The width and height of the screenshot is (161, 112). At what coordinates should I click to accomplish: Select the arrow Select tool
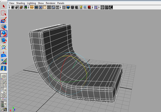(4, 6)
